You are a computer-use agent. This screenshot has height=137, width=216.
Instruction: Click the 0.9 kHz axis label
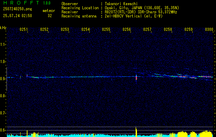[2, 79]
